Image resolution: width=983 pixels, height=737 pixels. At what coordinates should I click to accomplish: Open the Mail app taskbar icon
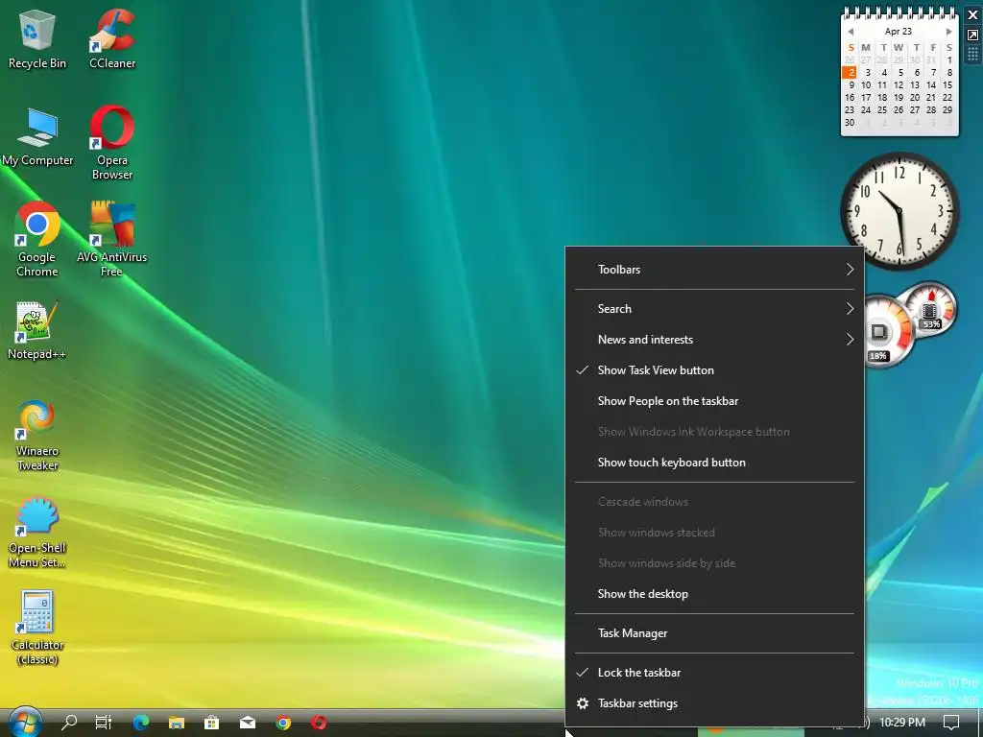coord(248,723)
